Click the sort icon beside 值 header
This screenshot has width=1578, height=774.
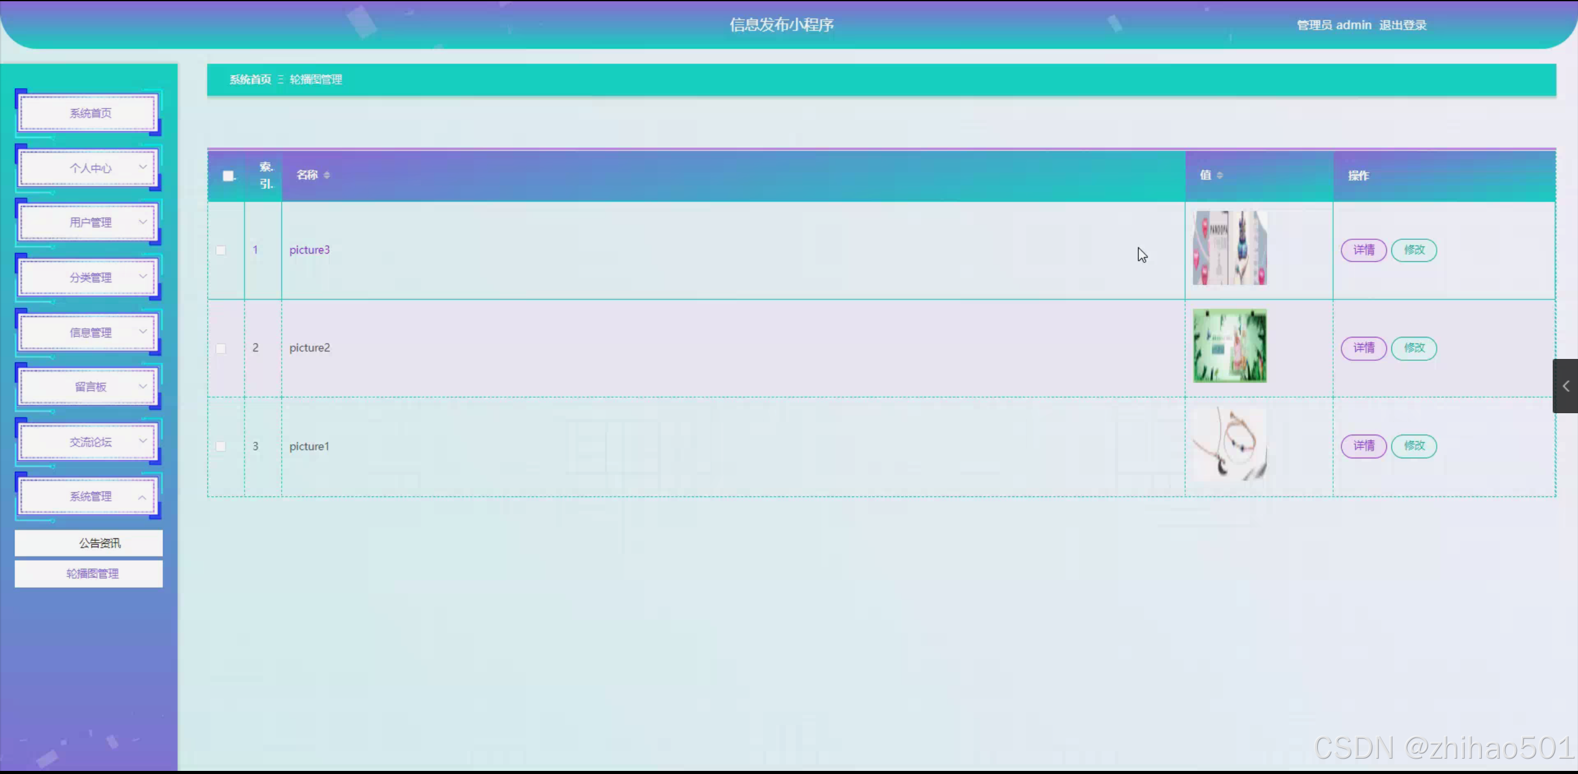(1220, 175)
